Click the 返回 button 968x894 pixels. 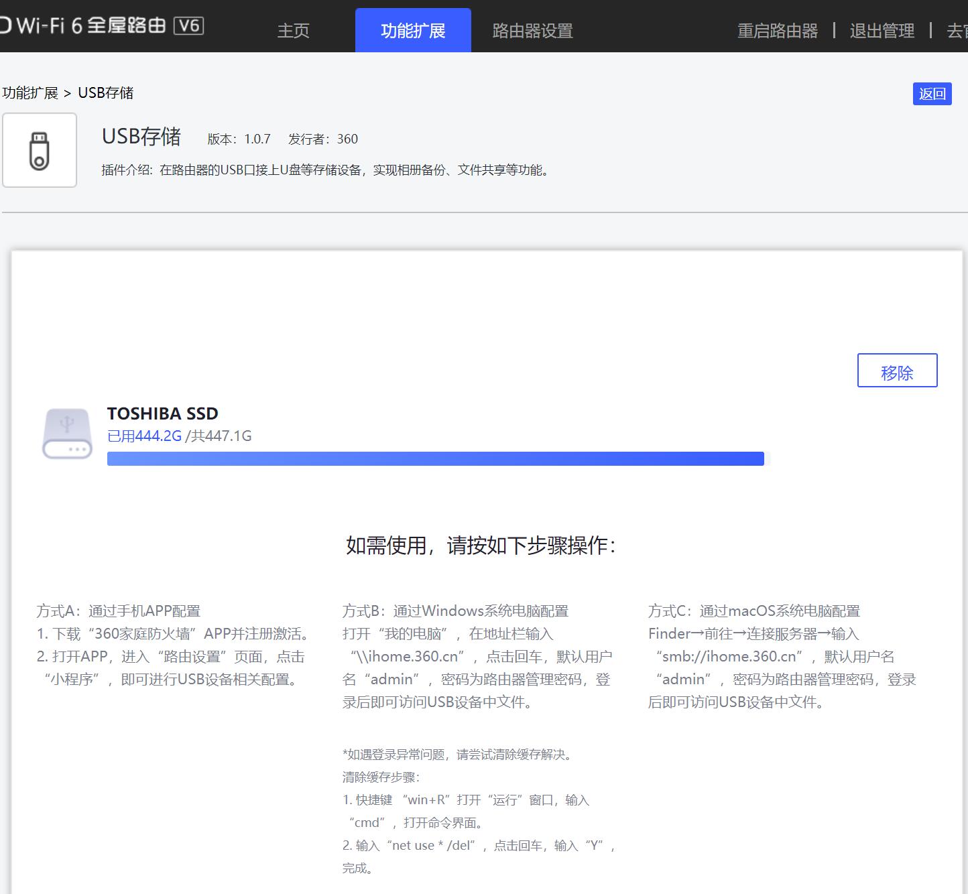tap(932, 94)
